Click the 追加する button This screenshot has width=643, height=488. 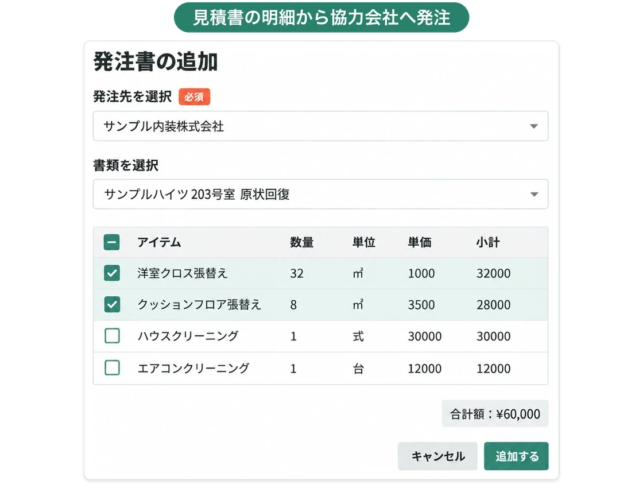516,456
